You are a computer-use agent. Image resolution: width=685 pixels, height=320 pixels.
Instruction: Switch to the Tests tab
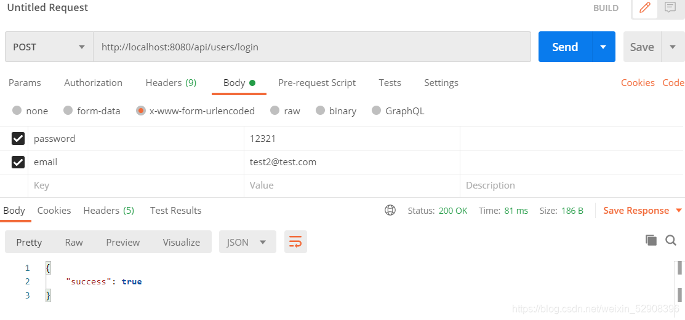pyautogui.click(x=390, y=83)
